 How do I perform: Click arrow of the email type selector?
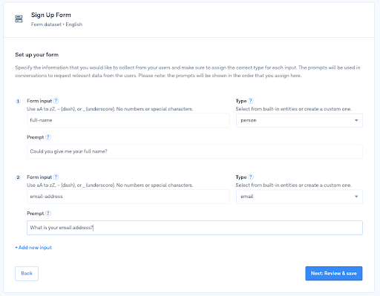tap(356, 197)
